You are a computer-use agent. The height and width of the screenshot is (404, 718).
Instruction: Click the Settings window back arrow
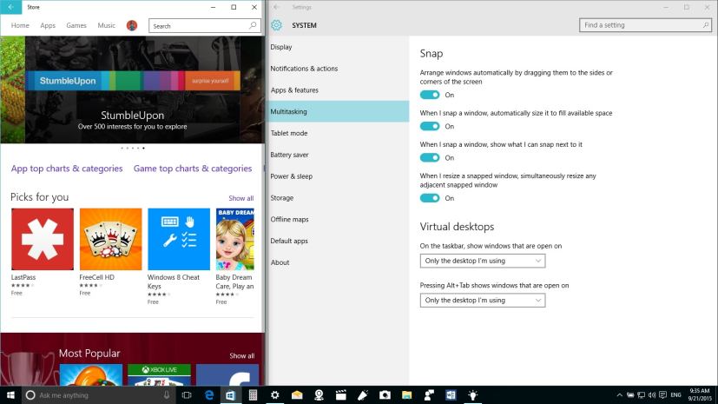tap(276, 7)
